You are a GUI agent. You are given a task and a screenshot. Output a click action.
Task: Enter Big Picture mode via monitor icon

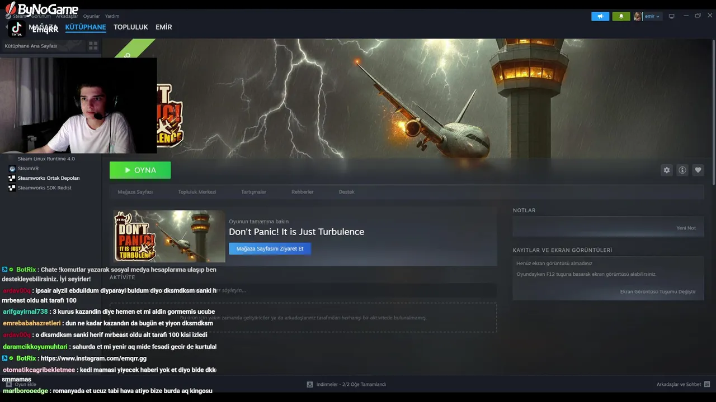click(x=672, y=16)
